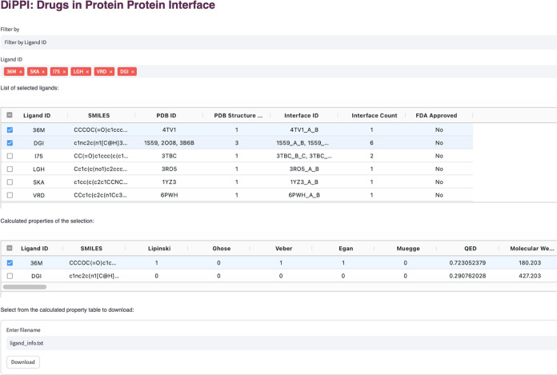The height and width of the screenshot is (375, 557).
Task: Select QED value 0.723052379
Action: [x=467, y=263]
